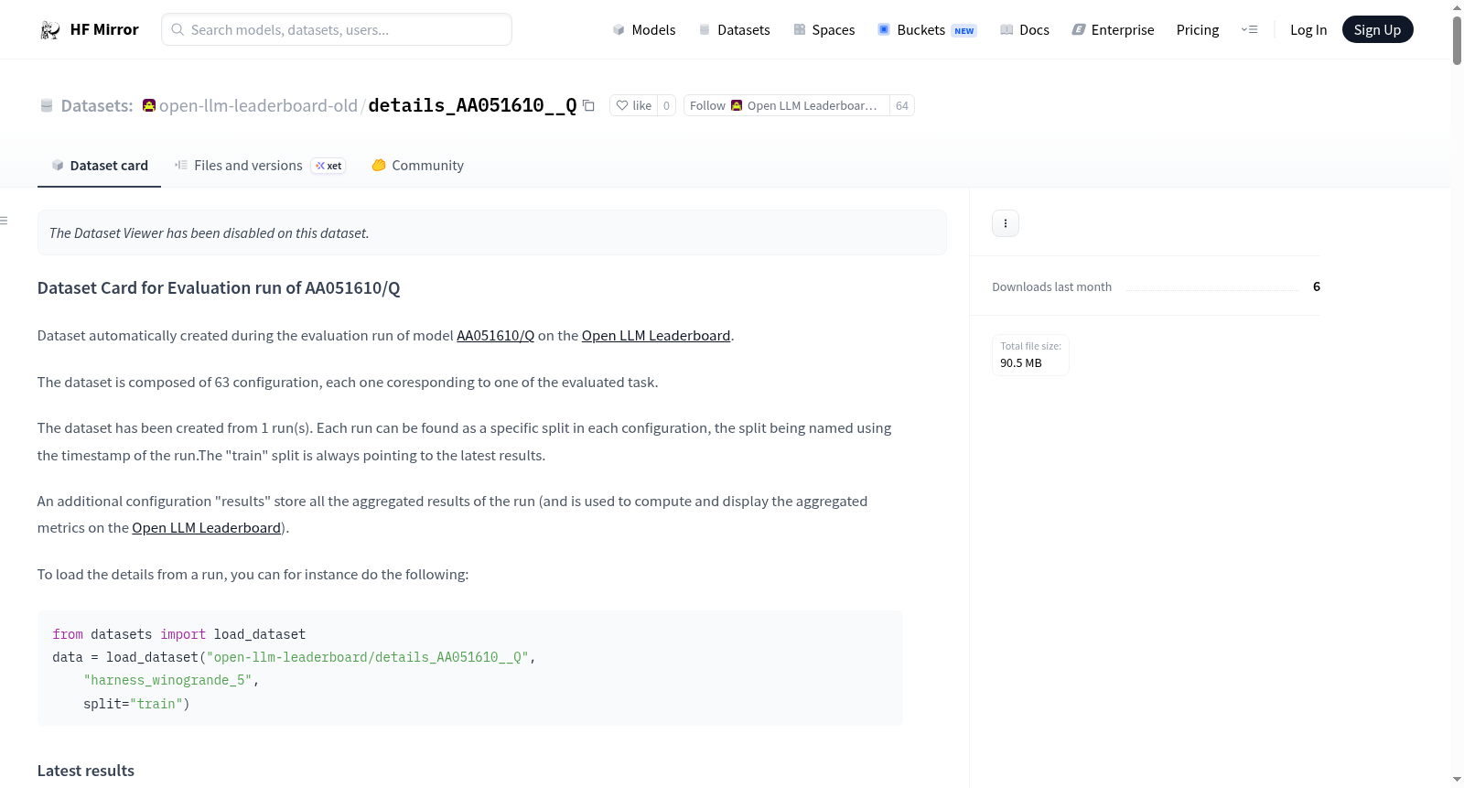Viewport: 1464px width, 788px height.
Task: Click the Community tab icon
Action: click(379, 166)
